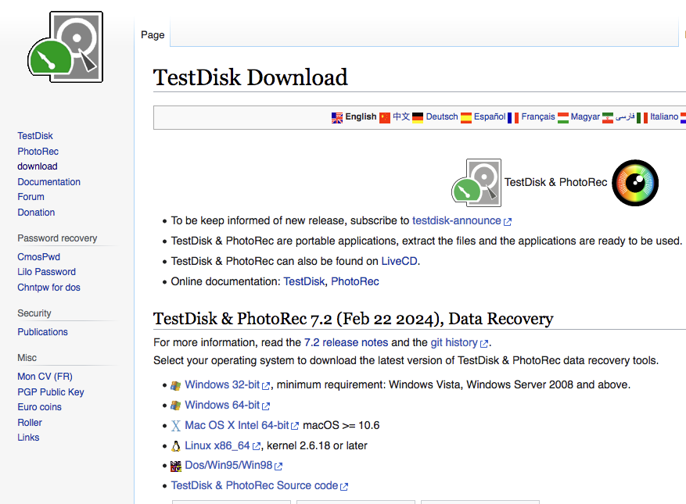The image size is (686, 504).
Task: Open Mon CV (FR) link
Action: (45, 377)
